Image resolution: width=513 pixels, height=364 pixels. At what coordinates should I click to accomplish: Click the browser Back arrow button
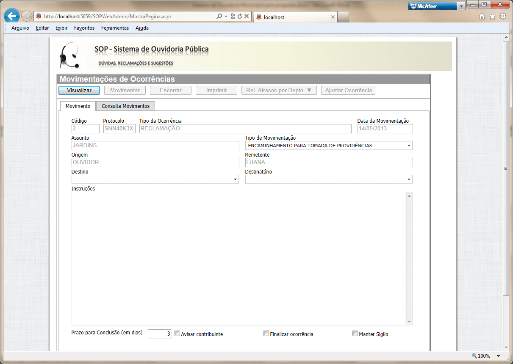[12, 17]
